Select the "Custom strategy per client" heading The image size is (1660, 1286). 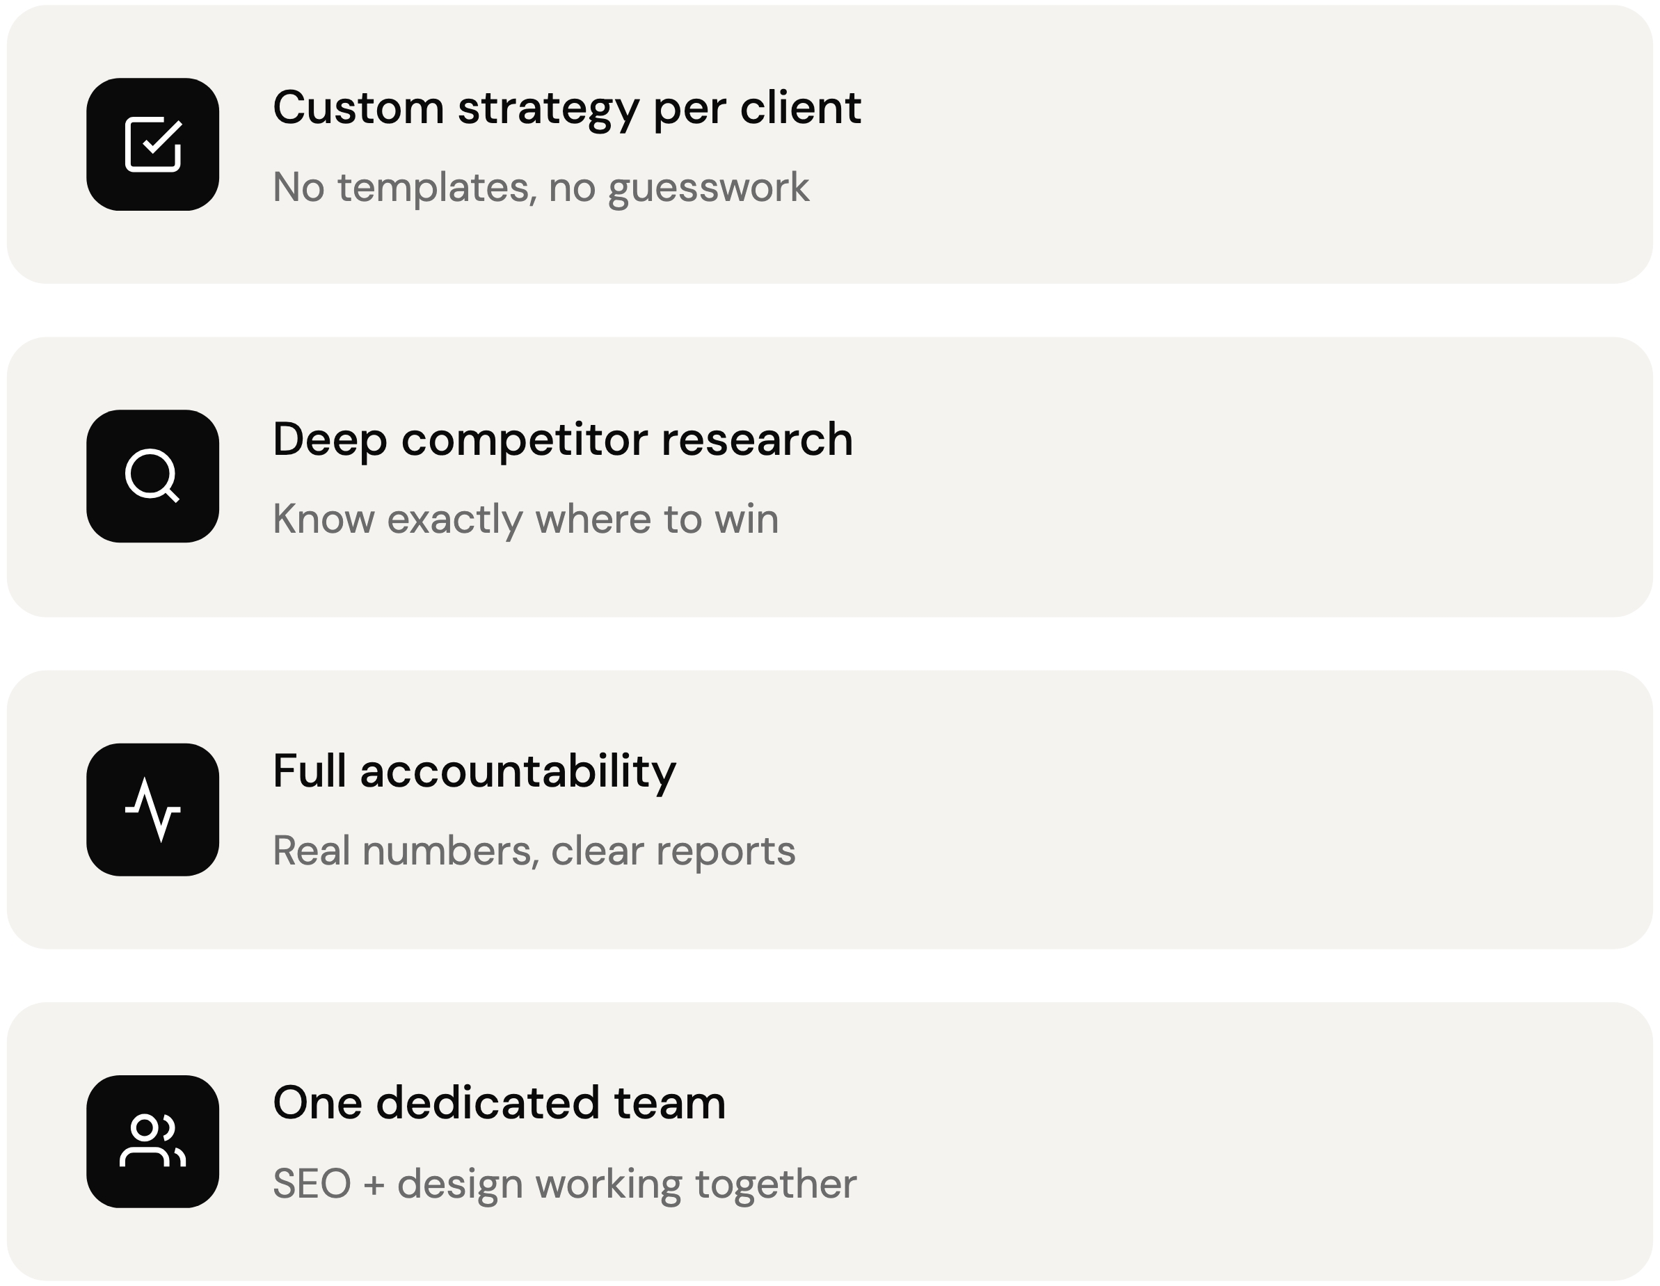click(566, 108)
